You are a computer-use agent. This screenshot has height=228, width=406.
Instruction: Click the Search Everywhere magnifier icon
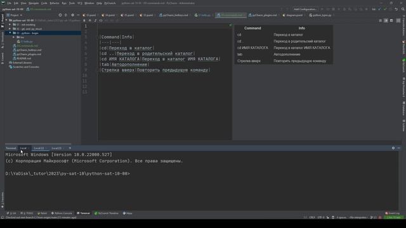point(403,9)
